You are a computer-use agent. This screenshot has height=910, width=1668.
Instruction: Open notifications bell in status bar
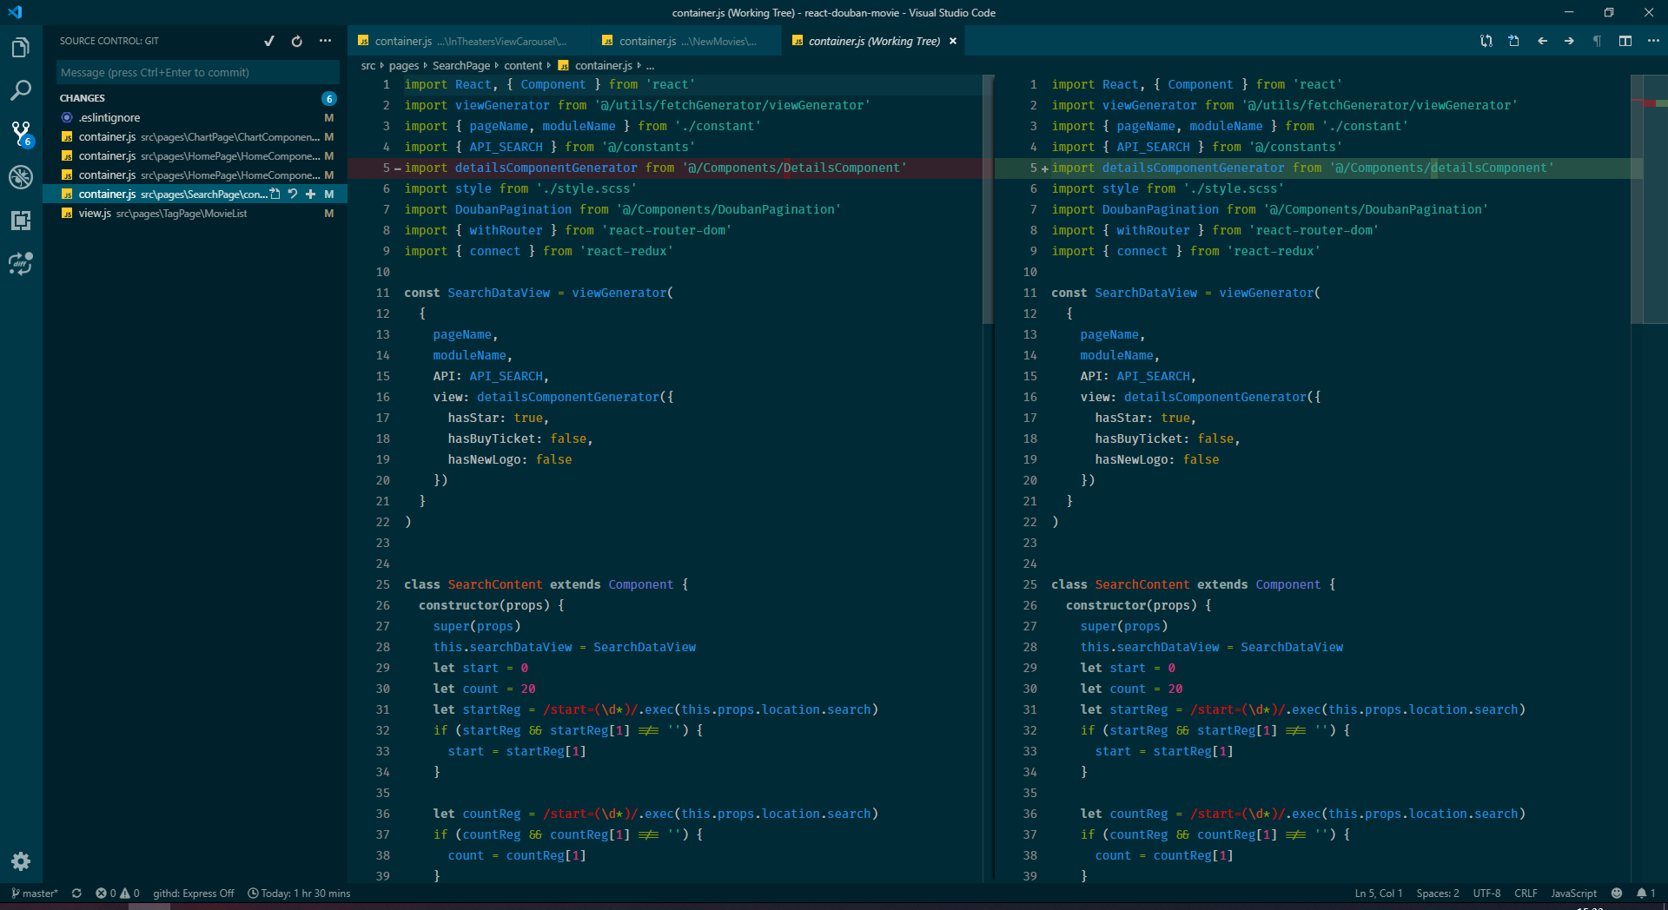click(x=1646, y=894)
